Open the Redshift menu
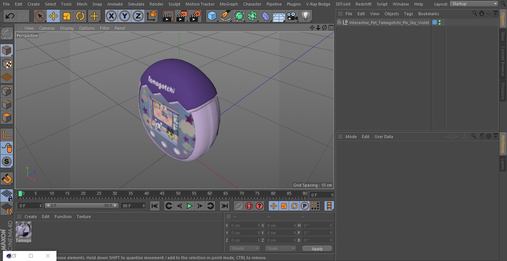 [x=363, y=4]
